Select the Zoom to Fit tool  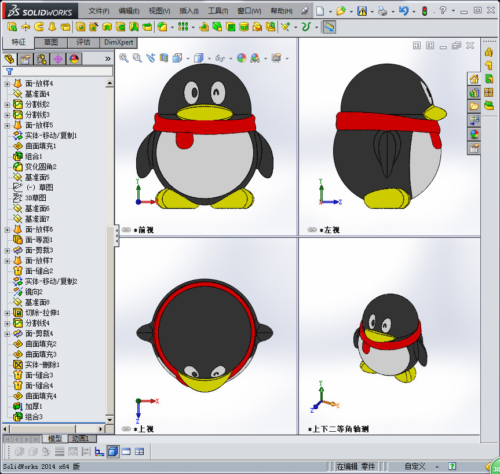coord(123,58)
